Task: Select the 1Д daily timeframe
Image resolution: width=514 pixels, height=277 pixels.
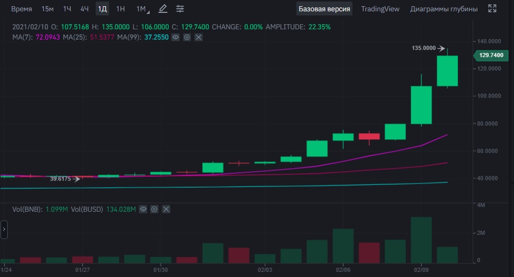Action: pyautogui.click(x=102, y=9)
